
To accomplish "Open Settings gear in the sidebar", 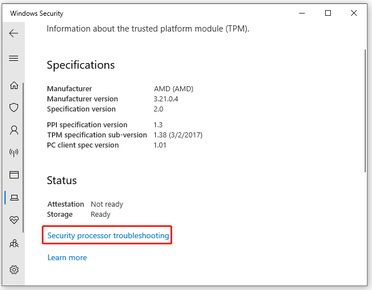I will 14,269.
